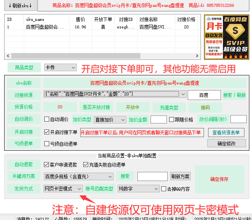Screen dimensions: 252x220
Task: Click the red 20 货源价格 value
Action: pyautogui.click(x=60, y=107)
